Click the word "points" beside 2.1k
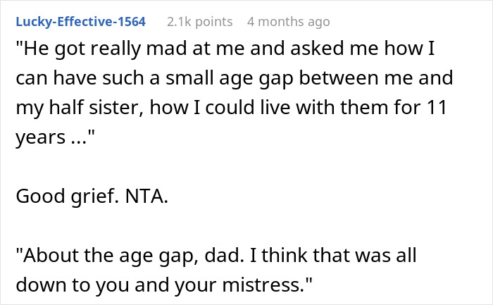The image size is (493, 305). 211,22
